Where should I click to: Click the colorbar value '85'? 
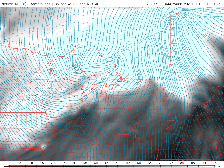[193, 163]
